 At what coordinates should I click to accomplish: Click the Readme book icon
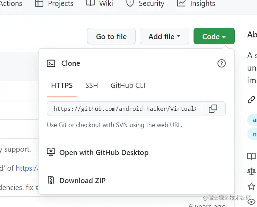point(251,156)
